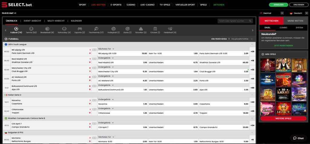Open pitch view for RB Leipzig U19 match
This screenshot has width=310, height=144.
(94, 50)
